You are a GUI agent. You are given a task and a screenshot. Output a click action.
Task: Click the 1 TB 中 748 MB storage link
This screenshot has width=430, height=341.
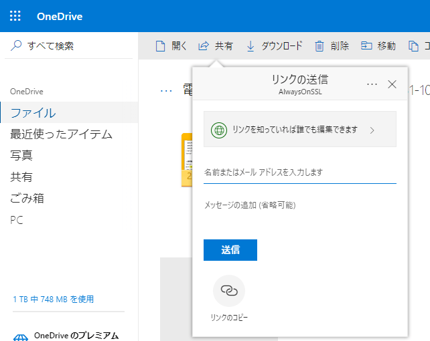pos(53,299)
